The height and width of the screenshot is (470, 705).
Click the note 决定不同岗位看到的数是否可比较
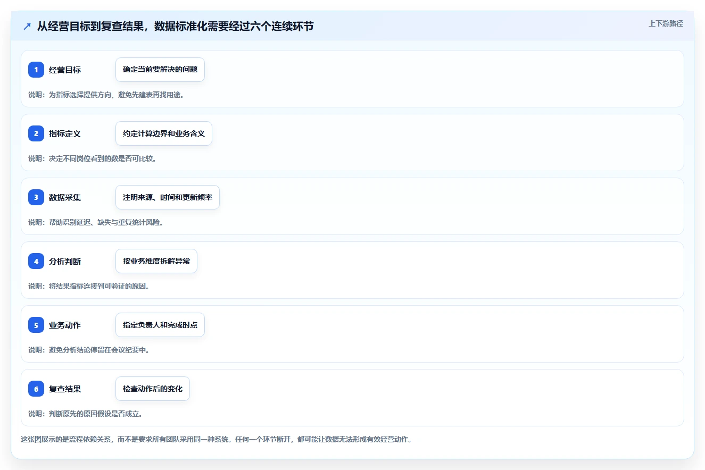(x=92, y=158)
